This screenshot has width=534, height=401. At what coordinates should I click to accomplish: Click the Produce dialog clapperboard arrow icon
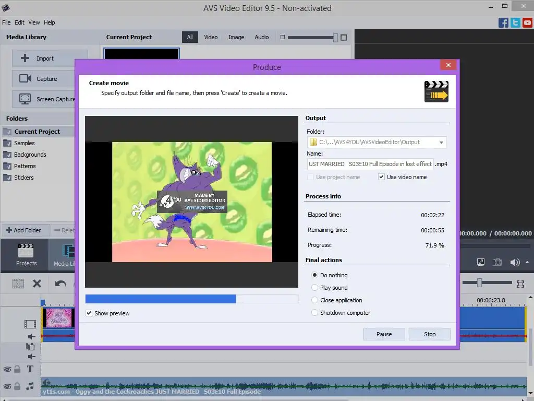coord(436,91)
